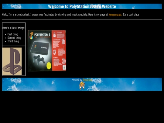Click the 'Welcome to PolyStation2004's Website' header
164x123 pixels.
(82, 6)
